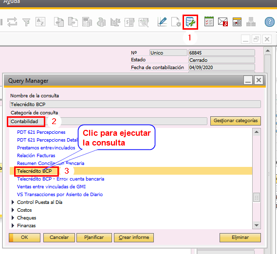Open the Query Manager toolbar icon
Viewport: 277px width, 254px height.
pyautogui.click(x=190, y=22)
